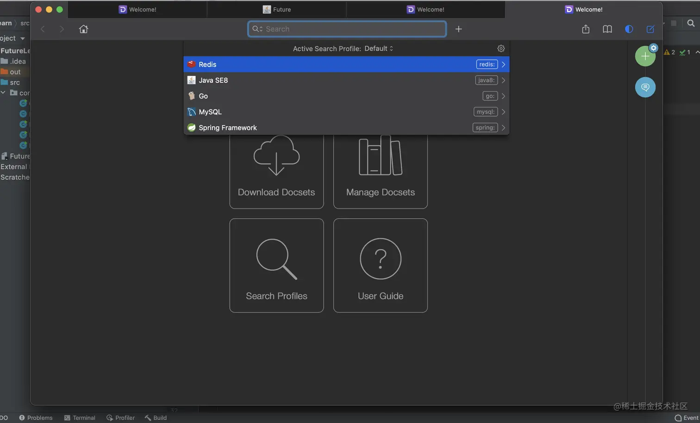This screenshot has height=423, width=700.
Task: Click the go: keyword badge
Action: [490, 96]
